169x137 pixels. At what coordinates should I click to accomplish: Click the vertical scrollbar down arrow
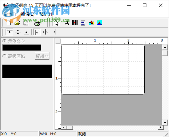tap(165, 122)
